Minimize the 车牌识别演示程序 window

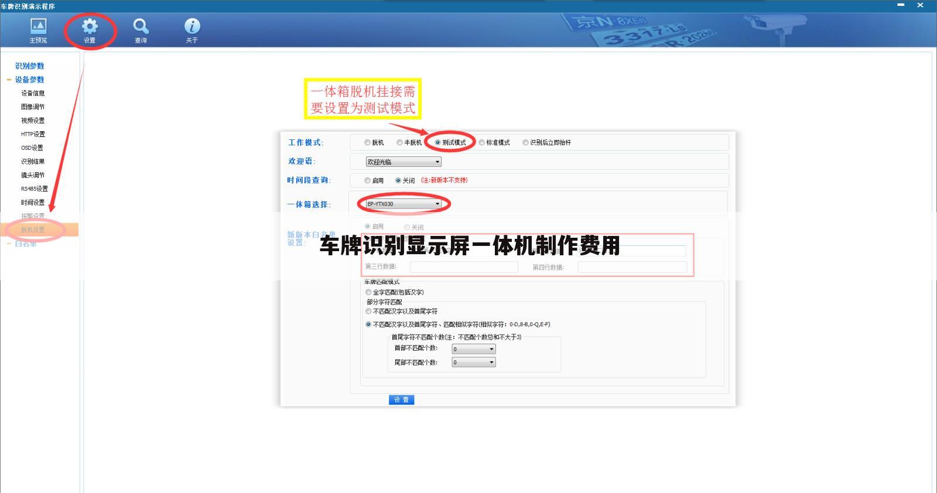click(x=901, y=5)
